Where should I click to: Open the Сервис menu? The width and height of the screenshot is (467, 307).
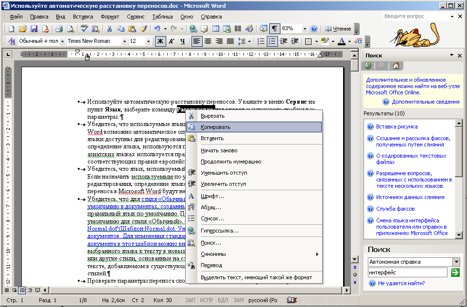(x=136, y=17)
